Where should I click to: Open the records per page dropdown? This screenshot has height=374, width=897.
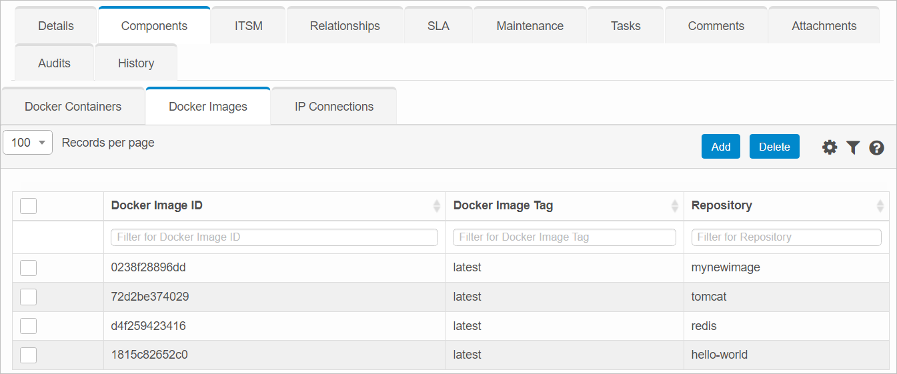click(28, 143)
